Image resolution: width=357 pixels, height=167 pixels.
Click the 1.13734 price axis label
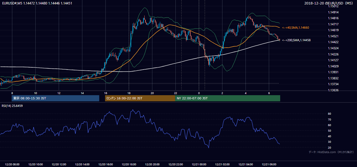(x=333, y=84)
